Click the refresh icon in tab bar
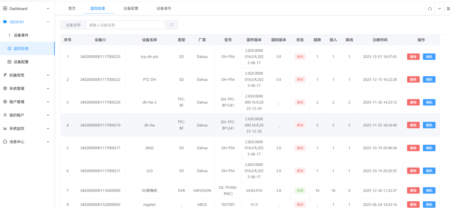The image size is (450, 208). (x=430, y=9)
